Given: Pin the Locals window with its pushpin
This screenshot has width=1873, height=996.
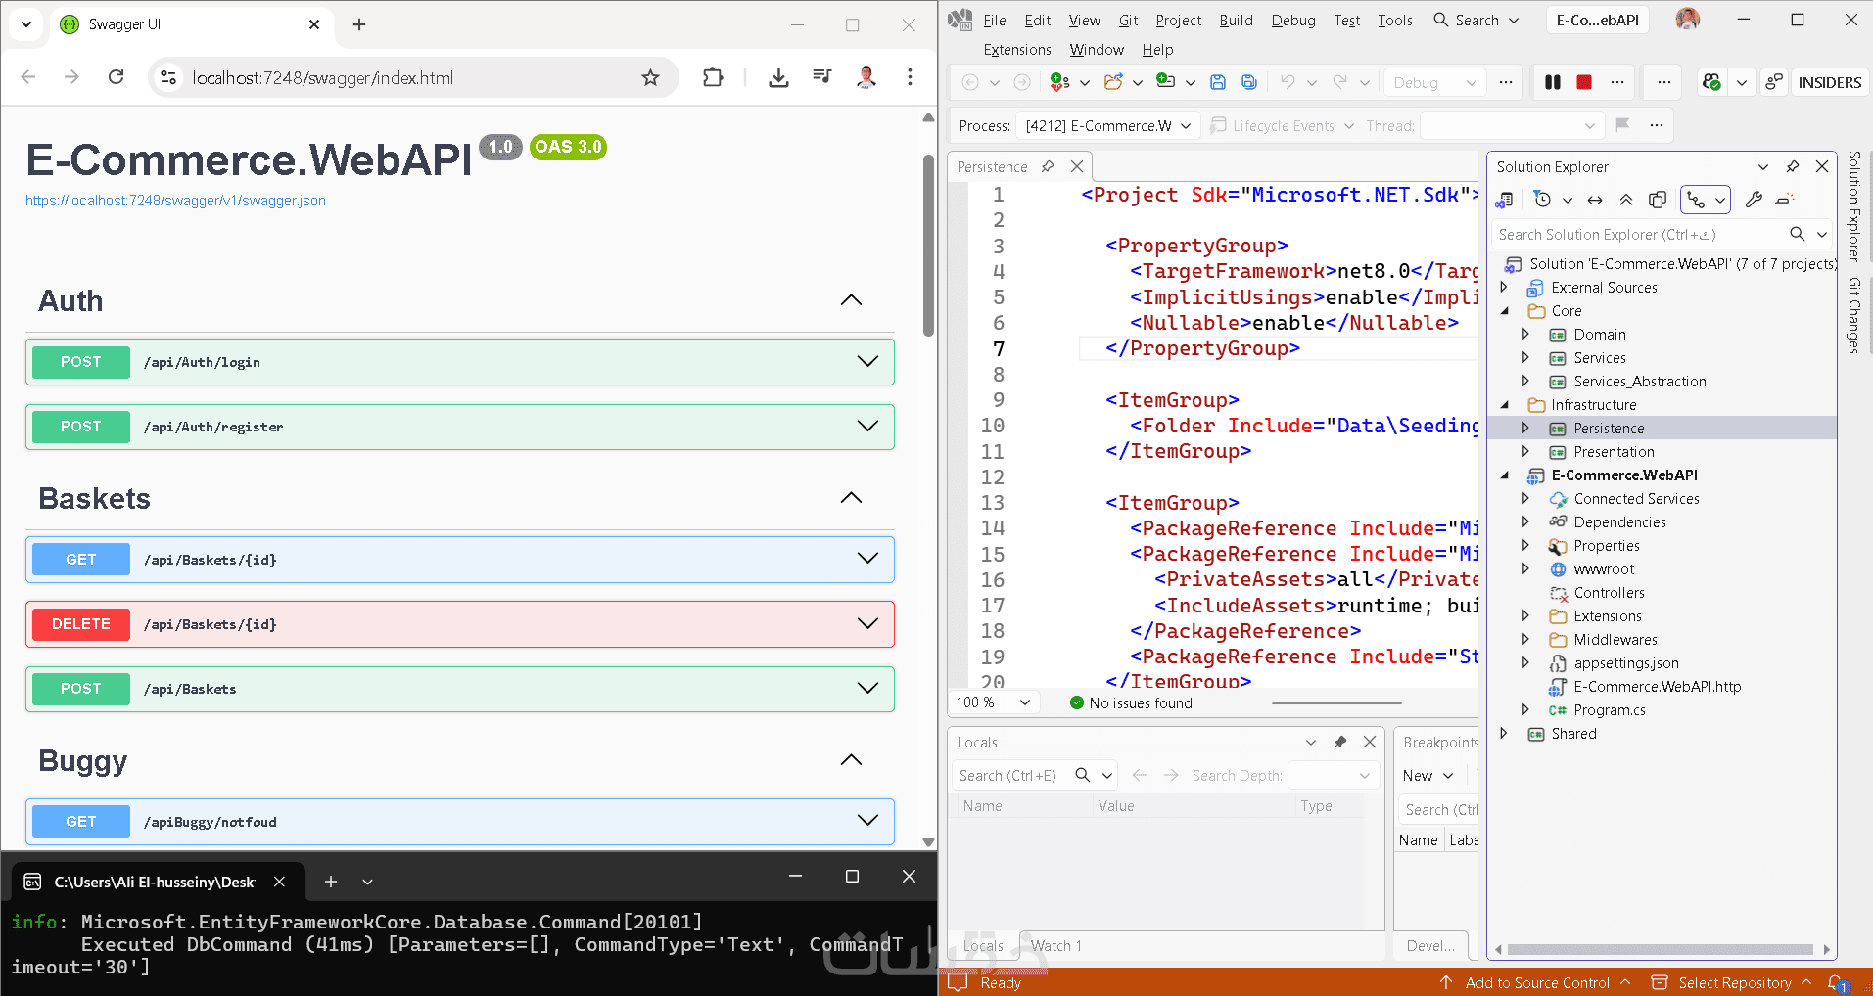Looking at the screenshot, I should click(x=1340, y=742).
